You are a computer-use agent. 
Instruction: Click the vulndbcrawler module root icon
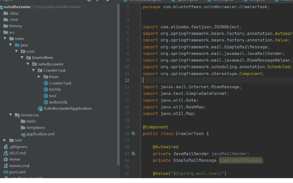click(x=1, y=7)
